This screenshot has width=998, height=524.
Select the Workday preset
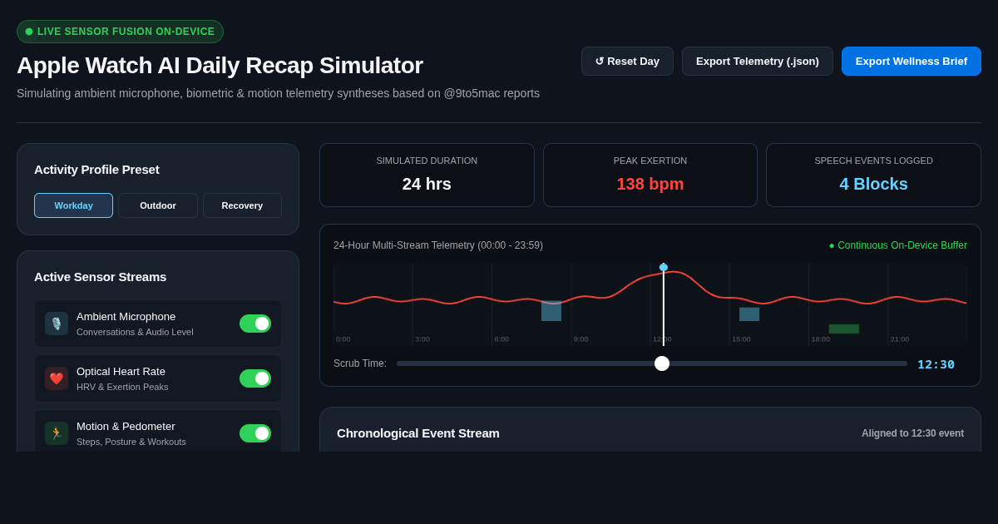[x=73, y=205]
